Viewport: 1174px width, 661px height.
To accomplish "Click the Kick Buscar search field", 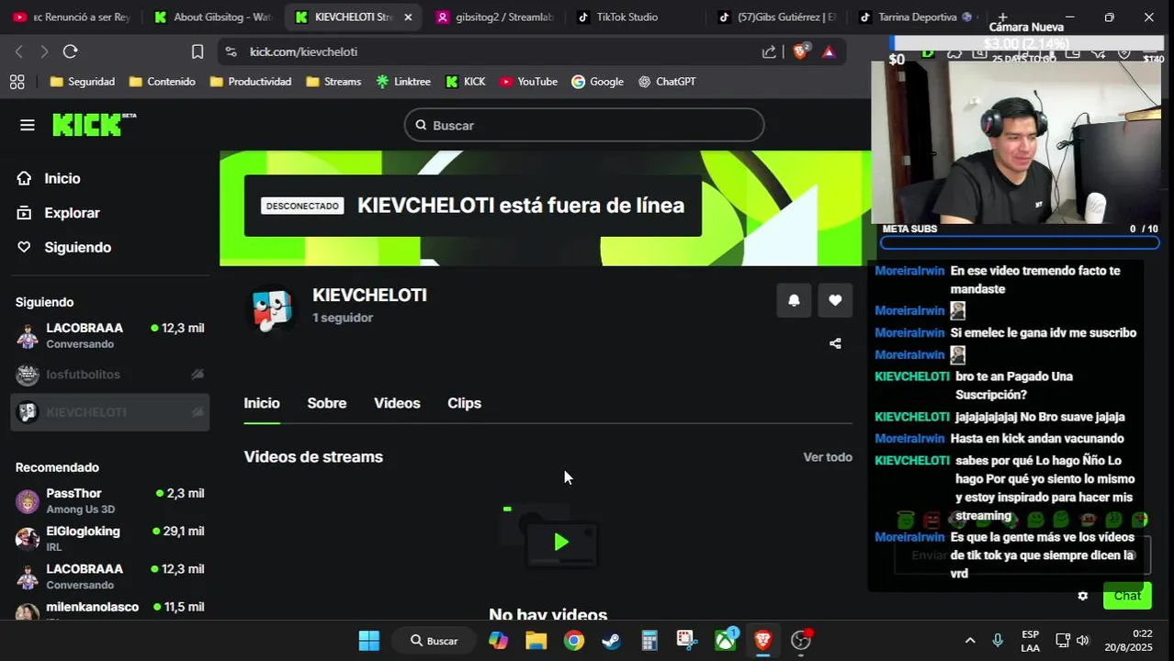I will 584,125.
